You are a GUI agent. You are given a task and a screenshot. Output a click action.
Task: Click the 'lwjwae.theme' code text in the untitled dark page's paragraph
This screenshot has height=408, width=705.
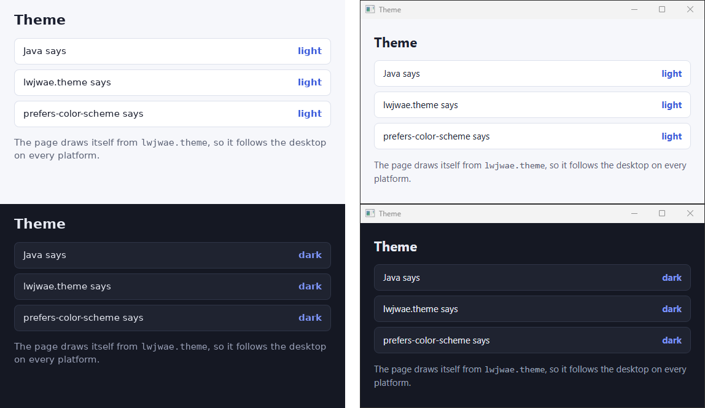[x=174, y=347]
